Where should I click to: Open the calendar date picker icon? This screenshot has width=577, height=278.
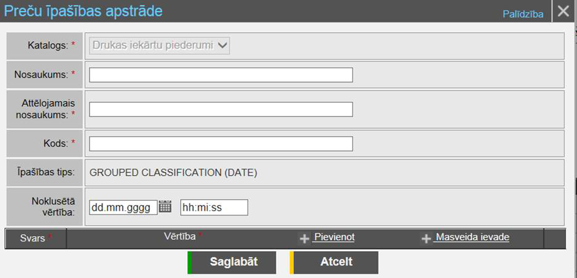click(x=165, y=207)
